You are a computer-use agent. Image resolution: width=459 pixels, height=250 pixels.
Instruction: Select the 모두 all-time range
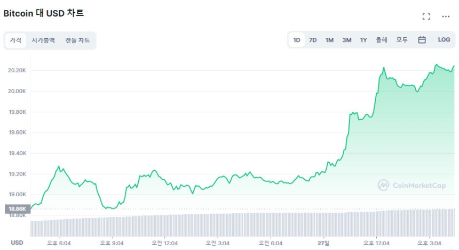[x=402, y=40]
